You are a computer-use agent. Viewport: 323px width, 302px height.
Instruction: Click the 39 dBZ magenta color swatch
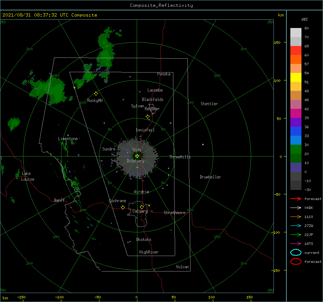coord(296,113)
